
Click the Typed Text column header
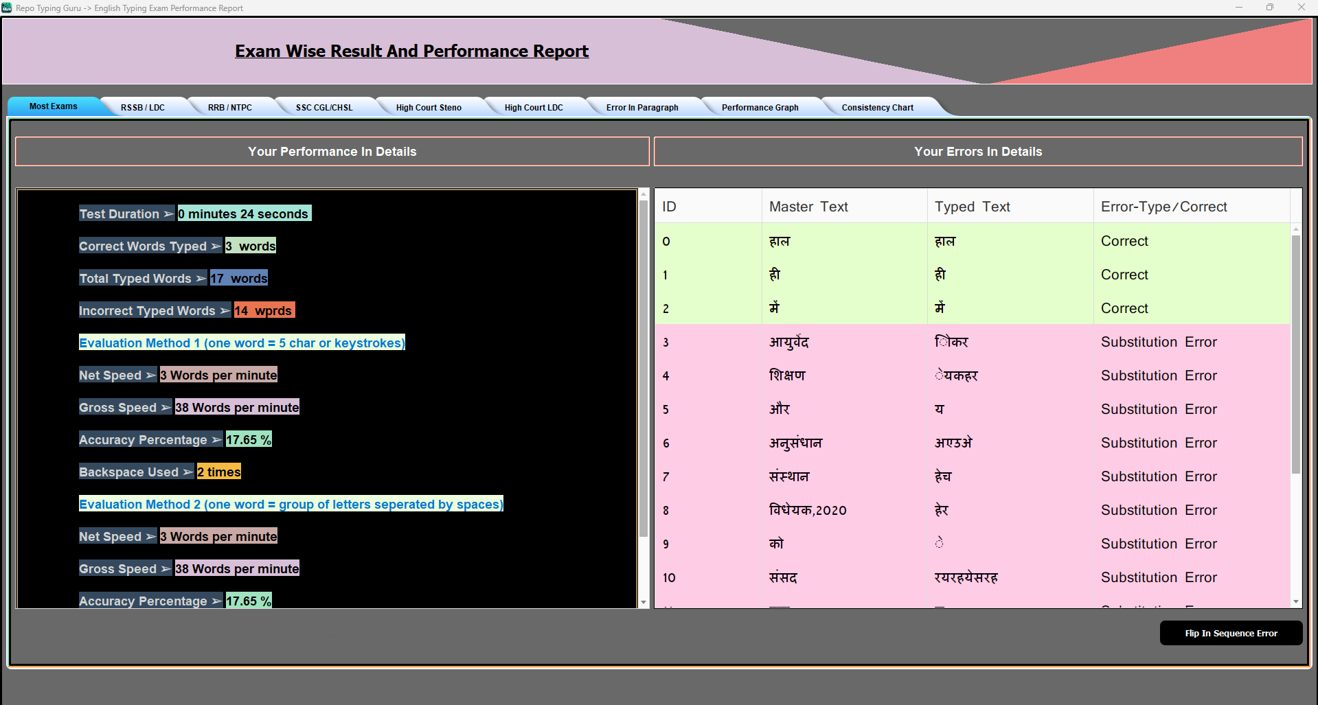1010,207
